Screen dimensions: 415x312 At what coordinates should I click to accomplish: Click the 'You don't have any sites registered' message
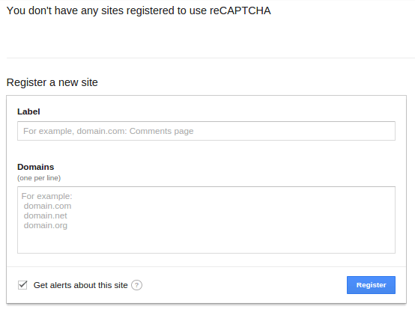[139, 10]
